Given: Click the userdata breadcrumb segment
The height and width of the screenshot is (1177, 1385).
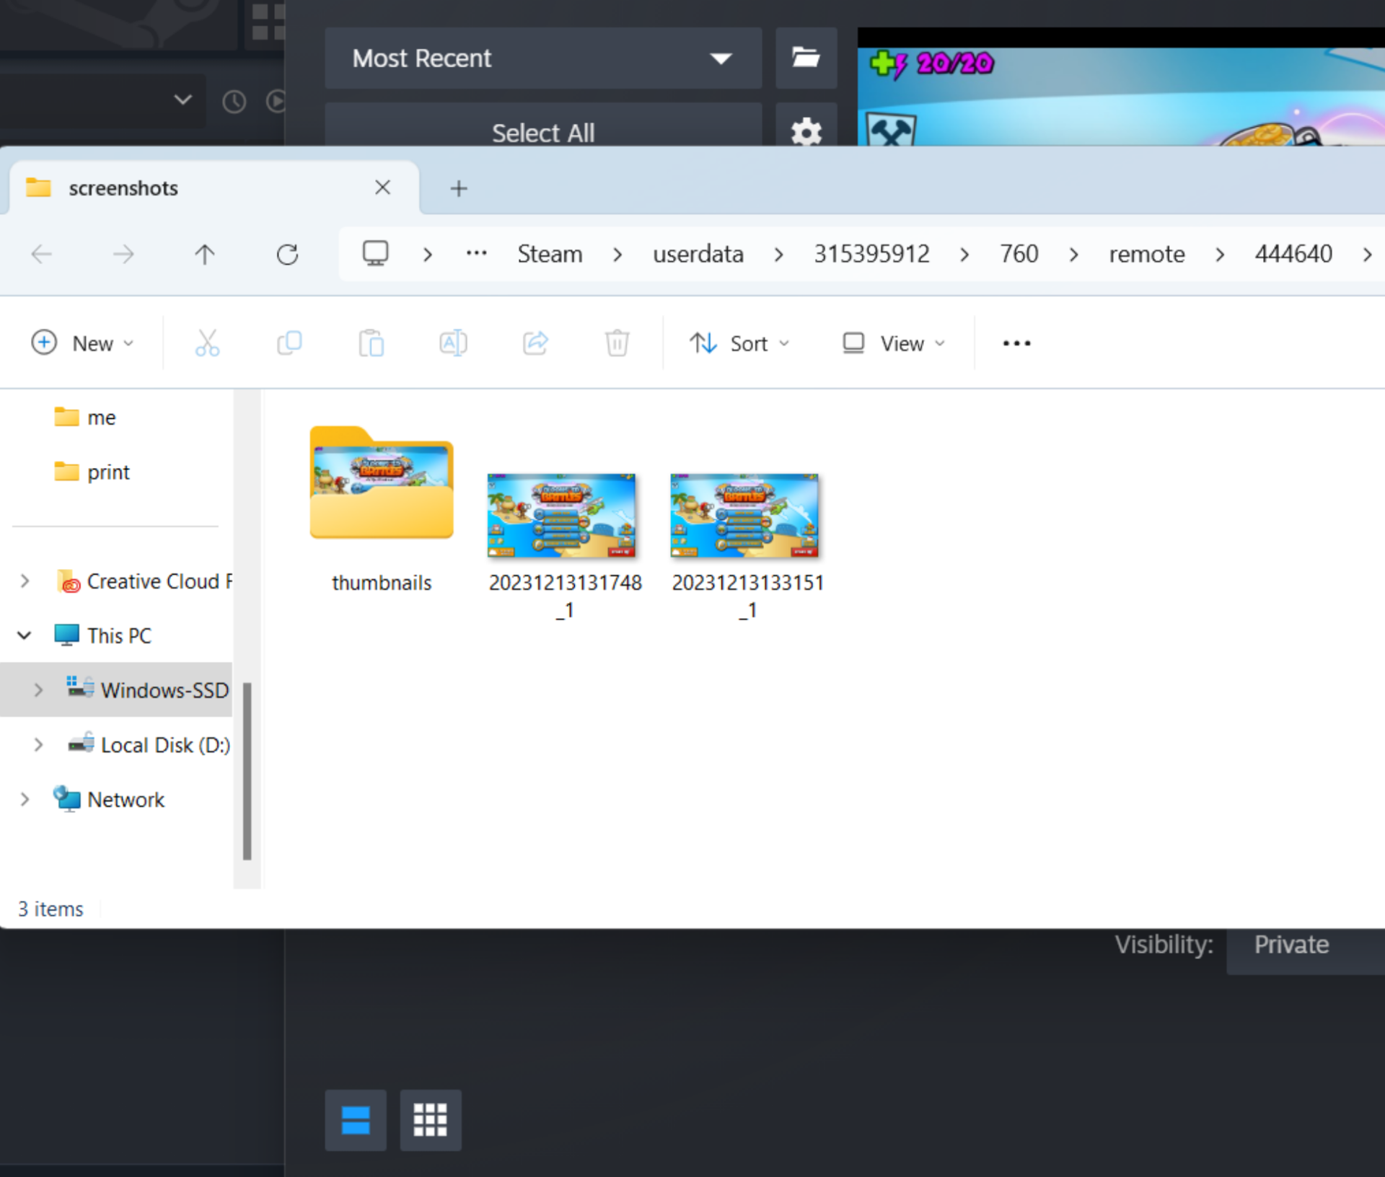Looking at the screenshot, I should (698, 254).
